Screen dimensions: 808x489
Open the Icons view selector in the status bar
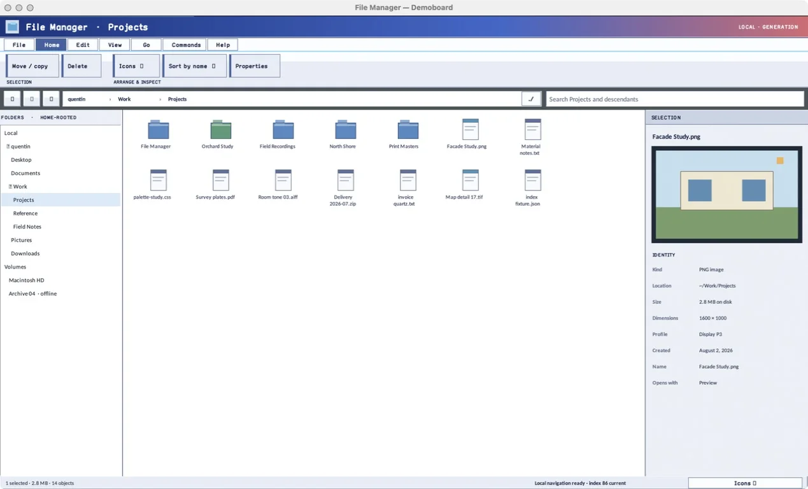point(745,483)
